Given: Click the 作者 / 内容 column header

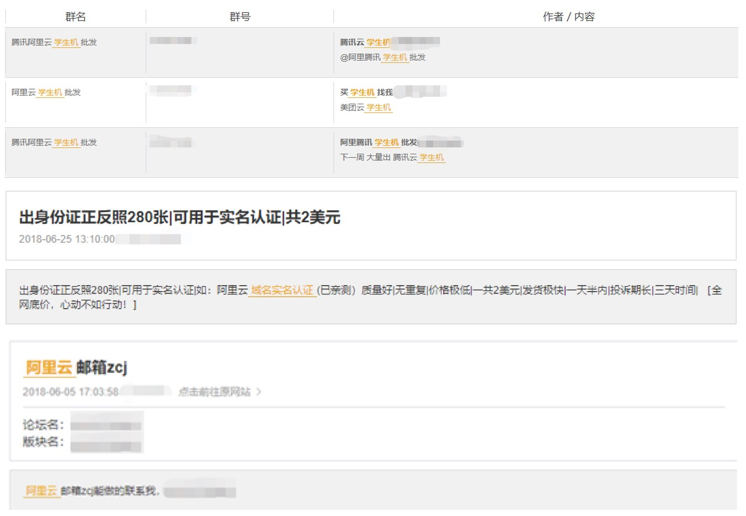Looking at the screenshot, I should (569, 17).
